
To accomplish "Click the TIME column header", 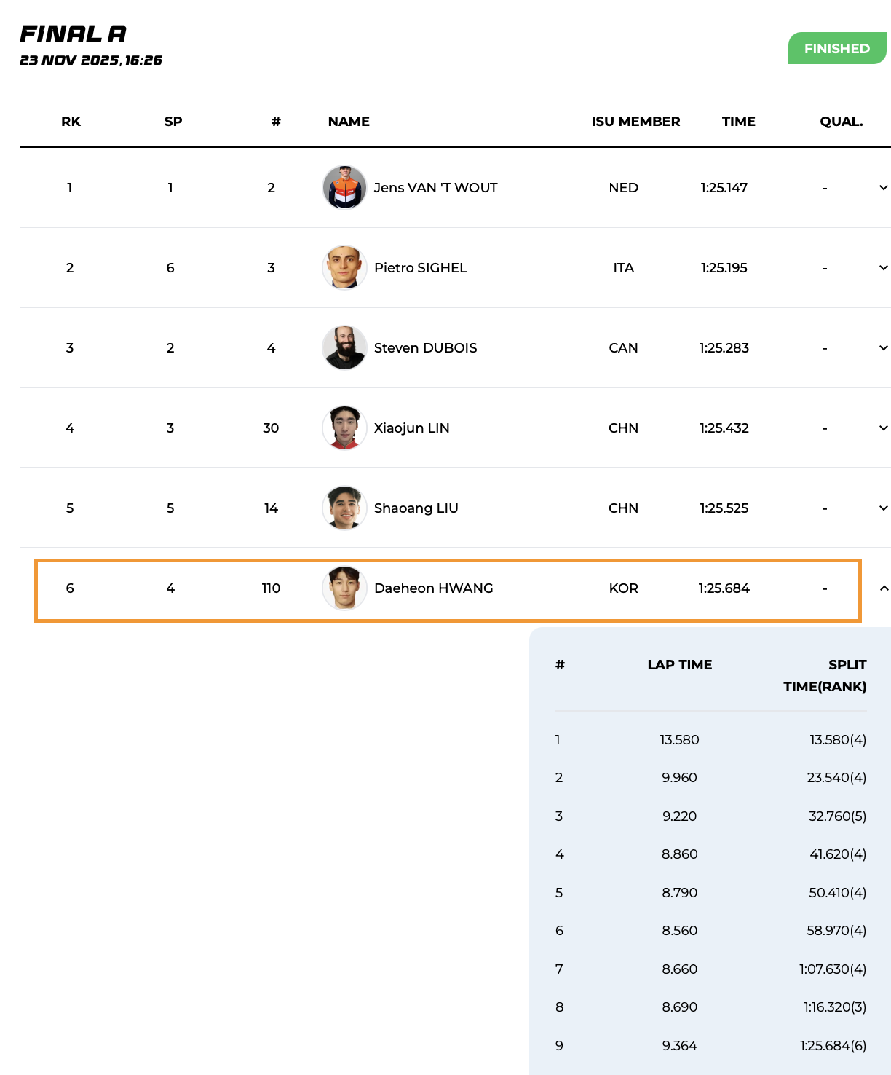I will coord(738,122).
